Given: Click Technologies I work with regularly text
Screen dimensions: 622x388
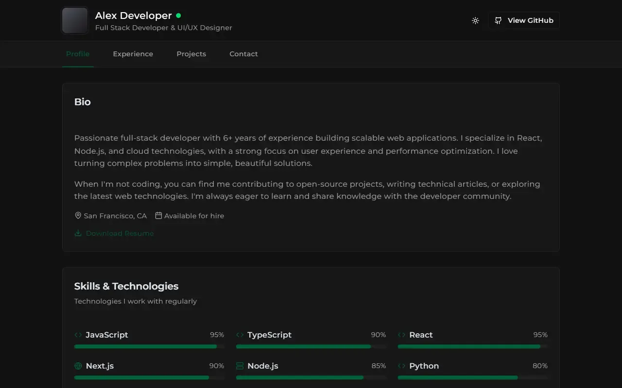Looking at the screenshot, I should click(x=136, y=301).
